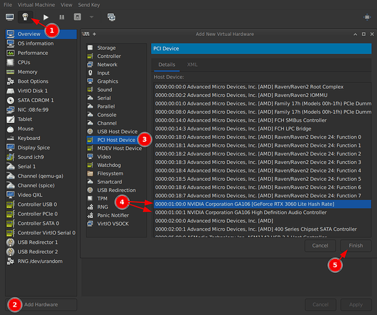Screen dimensions: 377x315
Task: Select NVIDIA High Definition Audio Controller row
Action: click(x=262, y=212)
